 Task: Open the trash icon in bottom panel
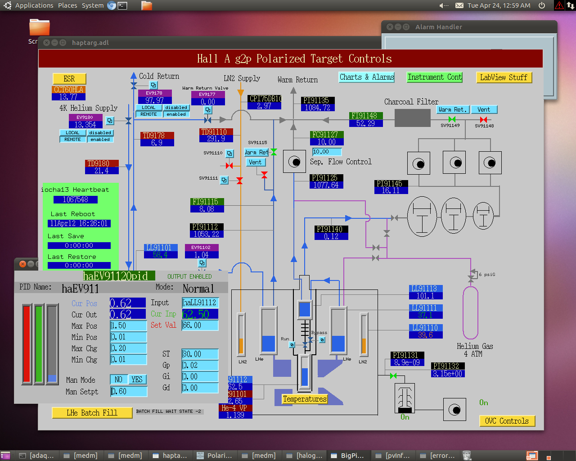(467, 456)
